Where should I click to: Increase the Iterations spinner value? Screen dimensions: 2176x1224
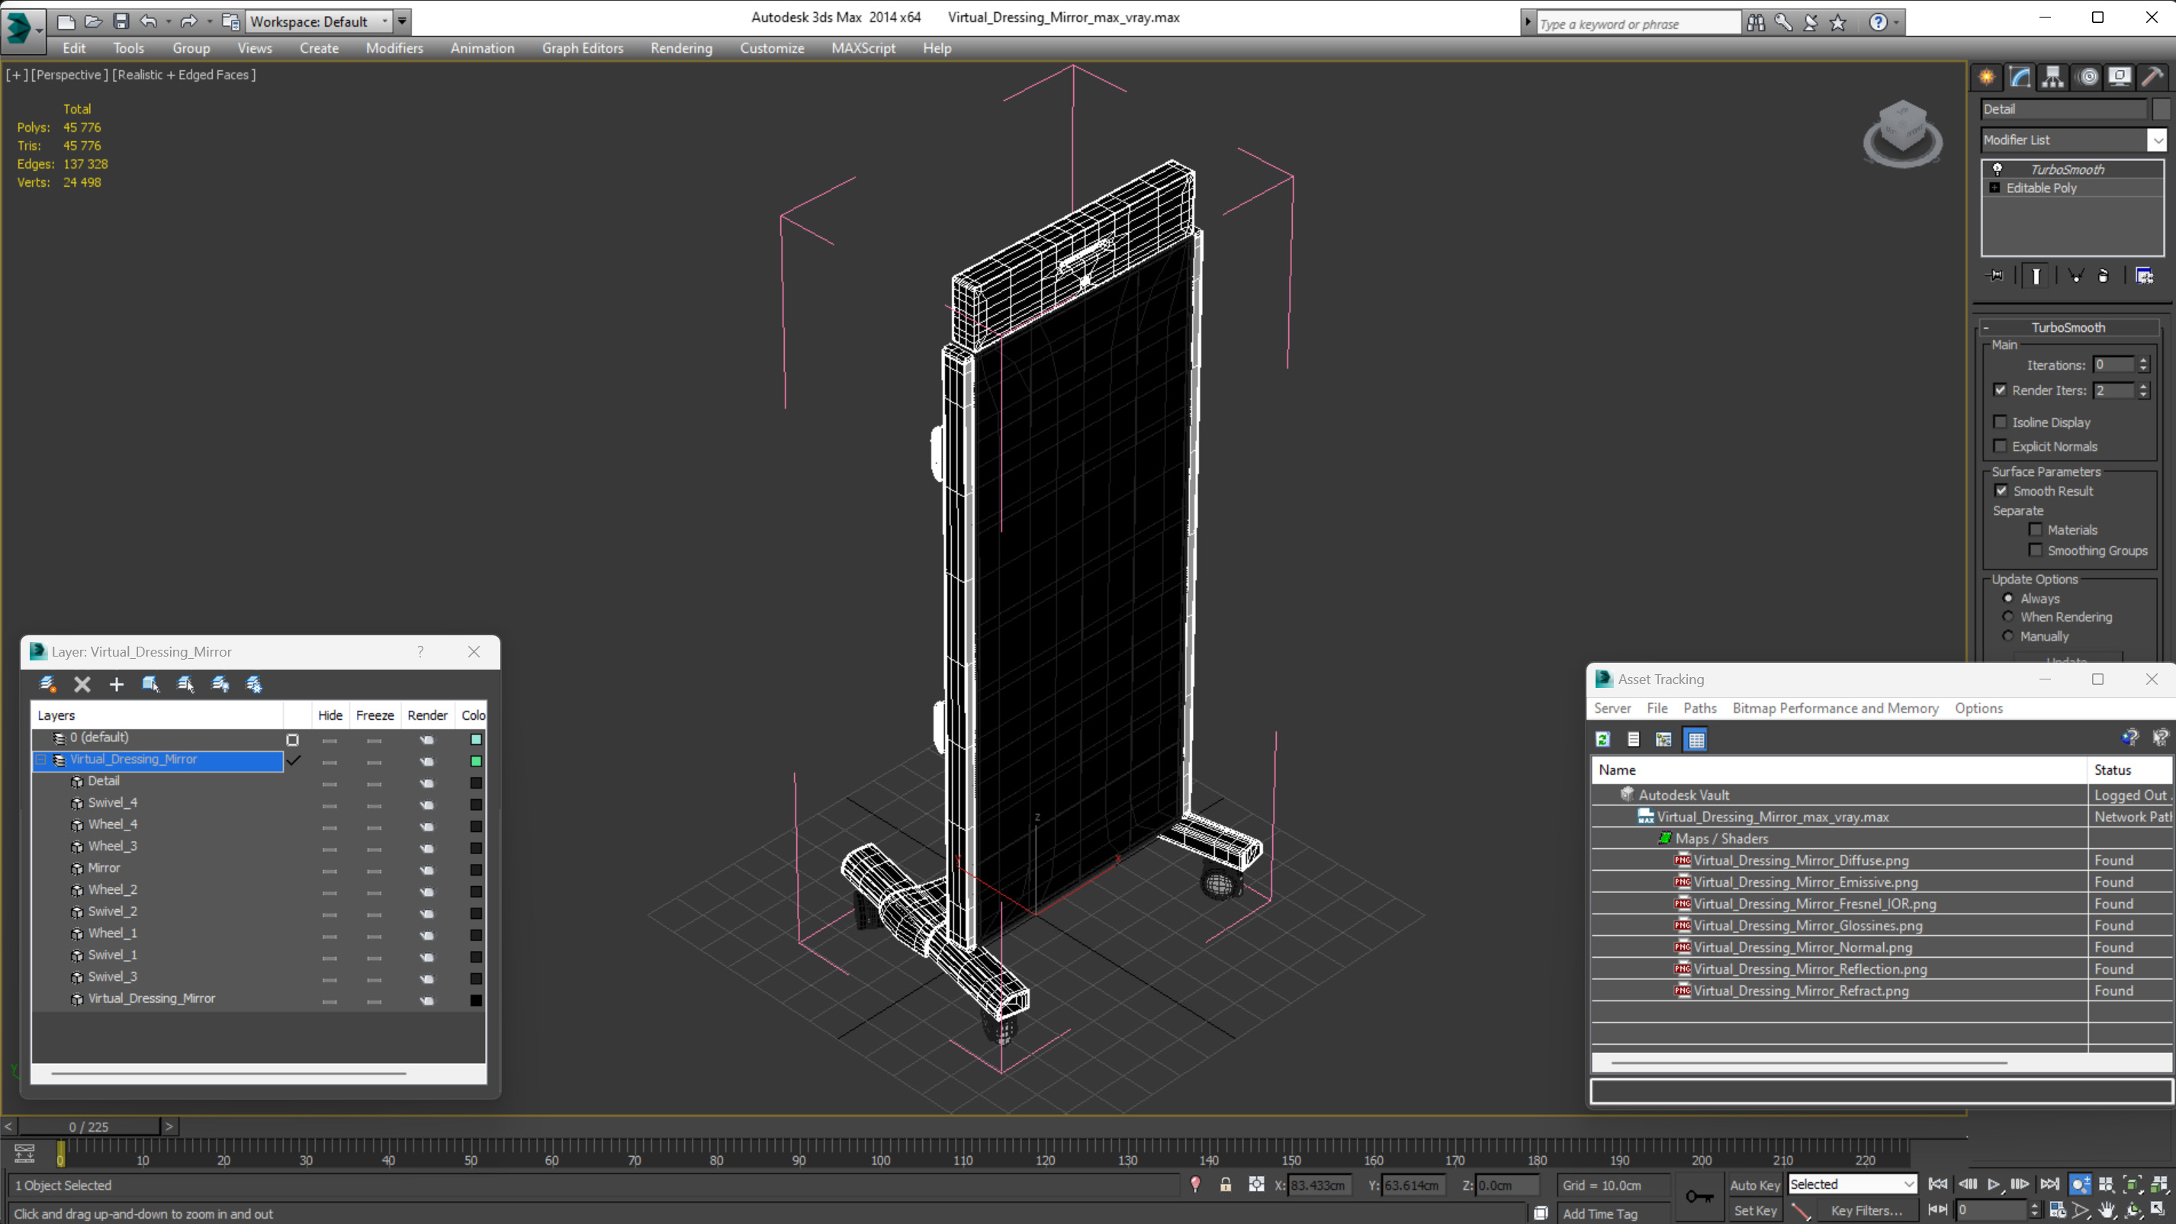coord(2143,361)
